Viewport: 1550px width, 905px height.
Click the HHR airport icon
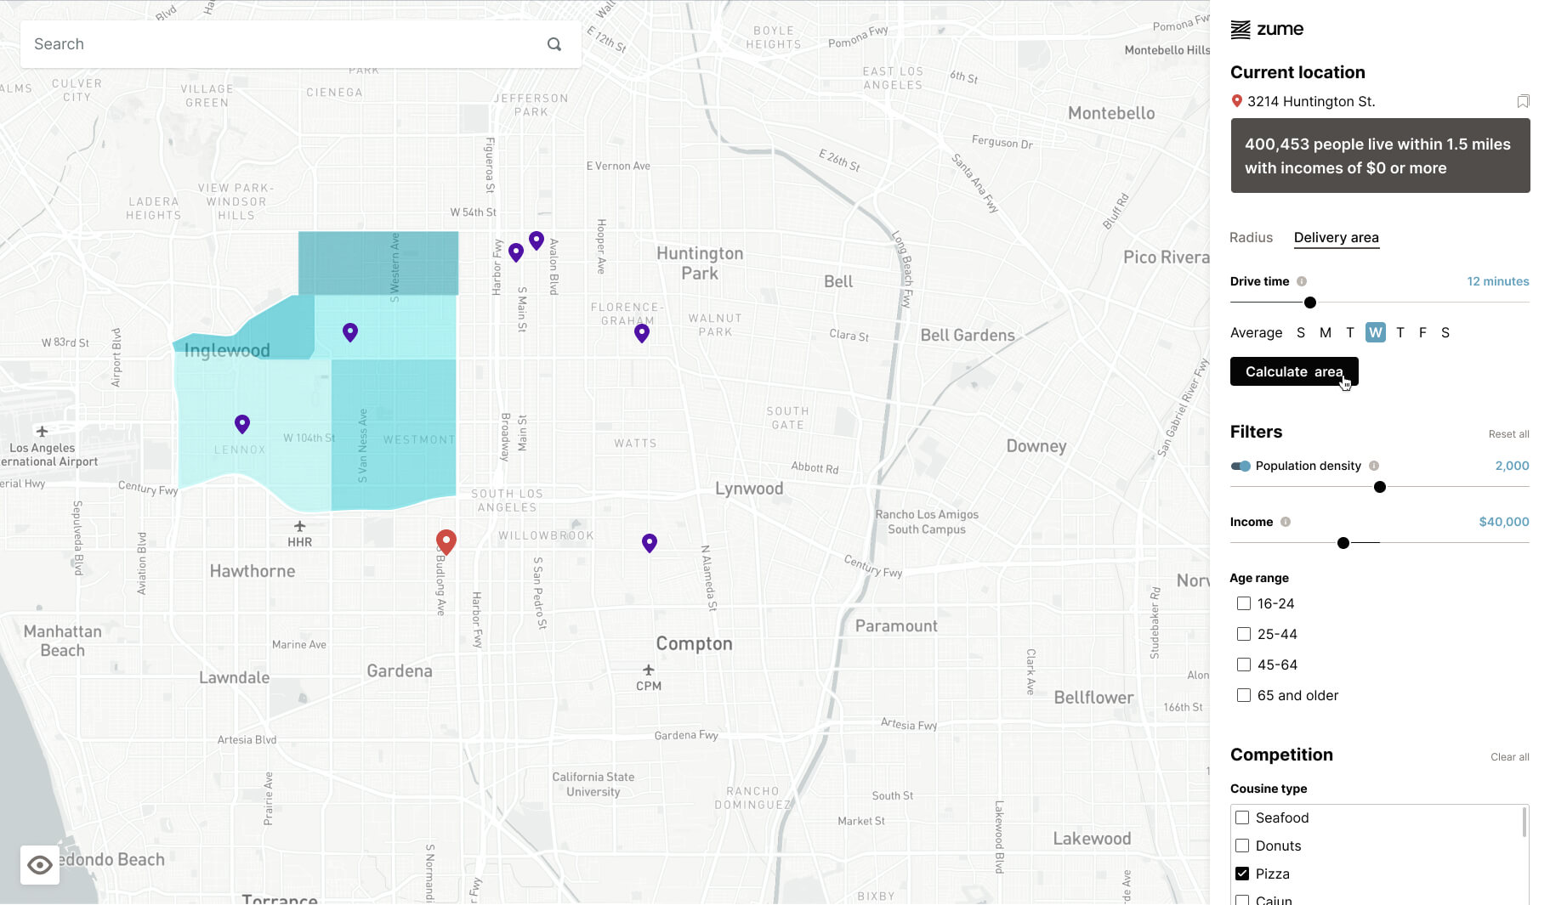click(x=299, y=526)
